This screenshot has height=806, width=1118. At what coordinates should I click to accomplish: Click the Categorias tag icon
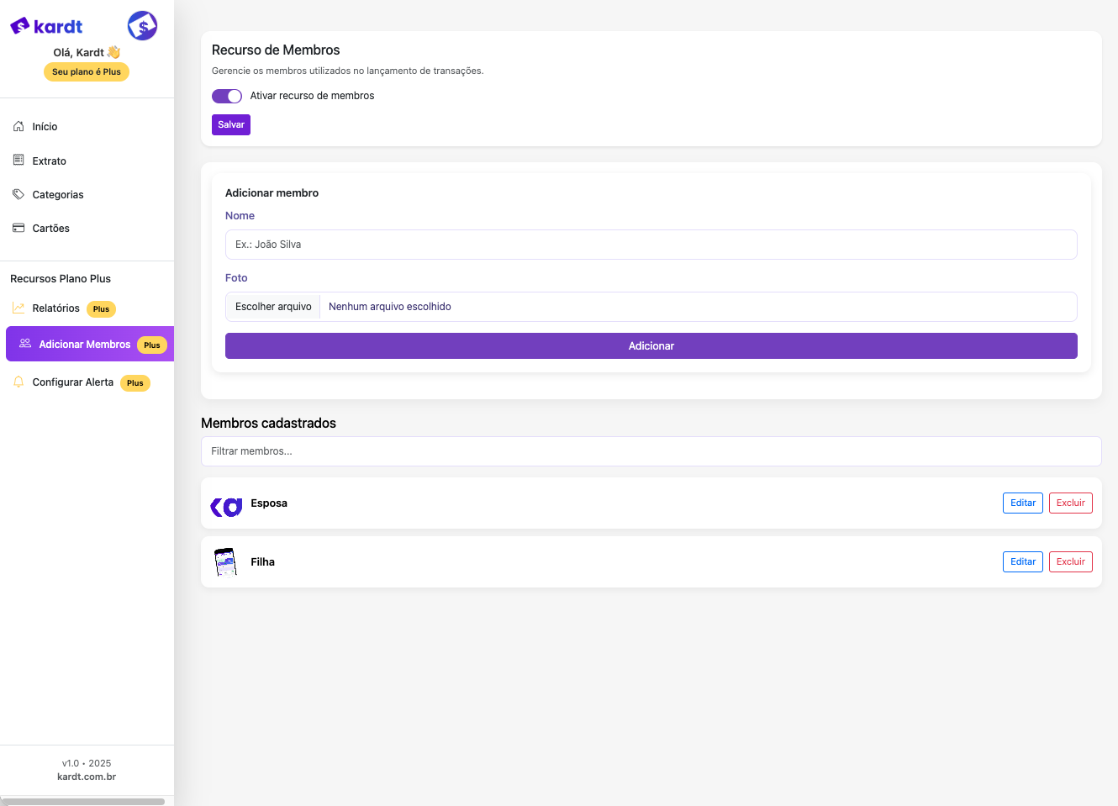[18, 194]
